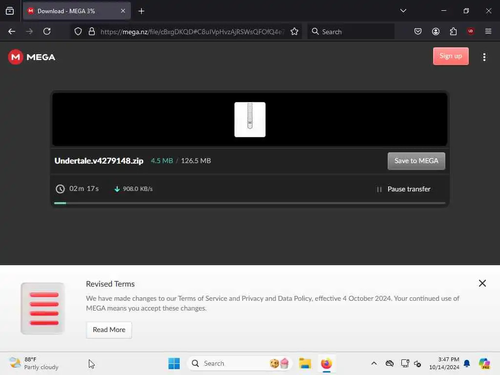The width and height of the screenshot is (500, 375).
Task: Open a new browser tab
Action: click(x=141, y=11)
